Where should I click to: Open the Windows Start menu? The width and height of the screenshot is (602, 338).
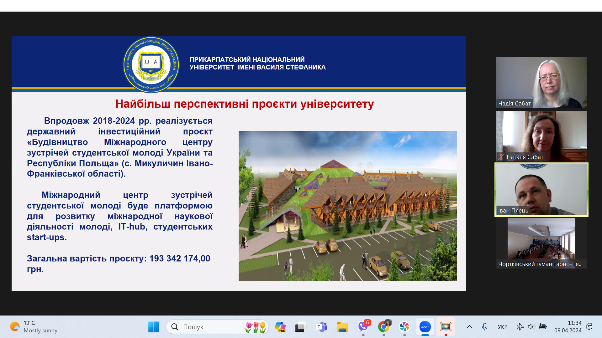154,327
